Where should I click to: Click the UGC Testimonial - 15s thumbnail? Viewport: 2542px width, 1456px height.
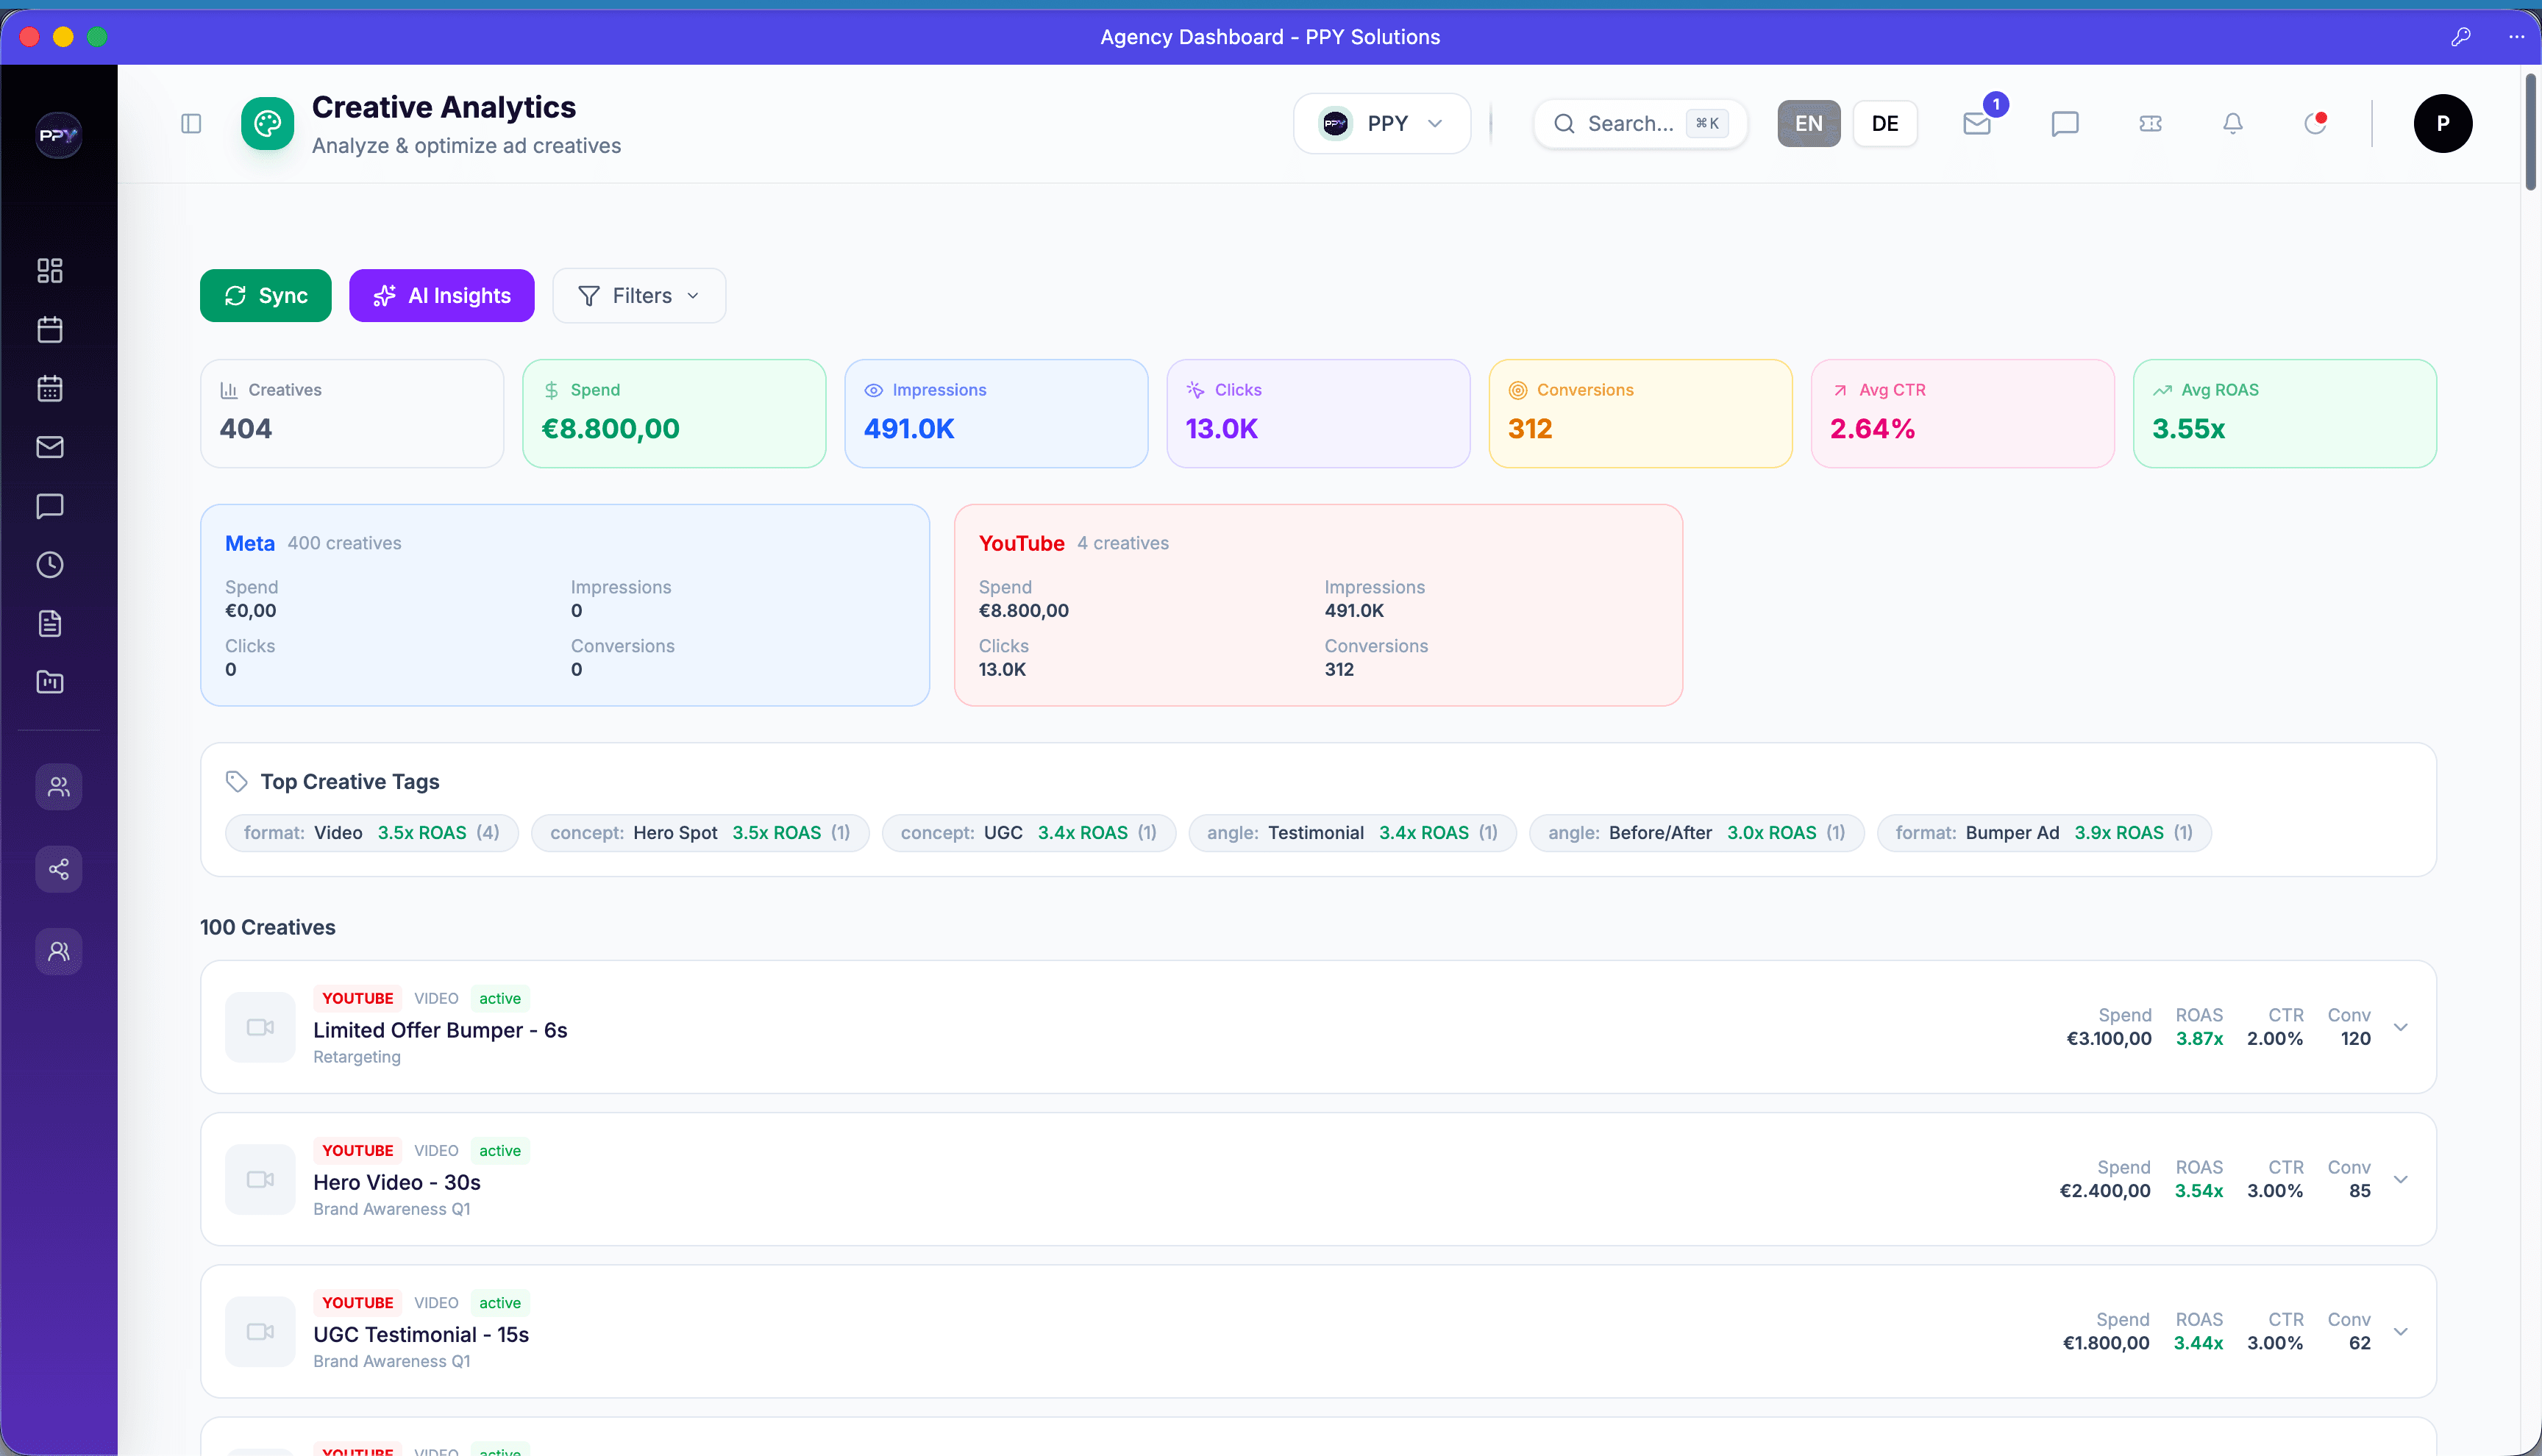(260, 1331)
